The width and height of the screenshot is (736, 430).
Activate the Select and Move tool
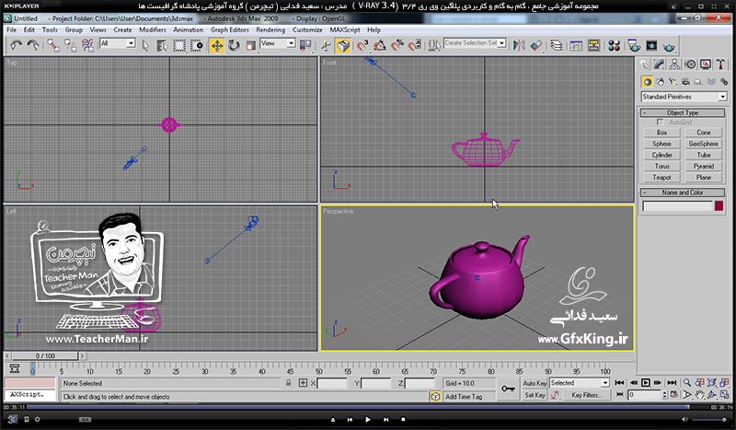pyautogui.click(x=217, y=46)
